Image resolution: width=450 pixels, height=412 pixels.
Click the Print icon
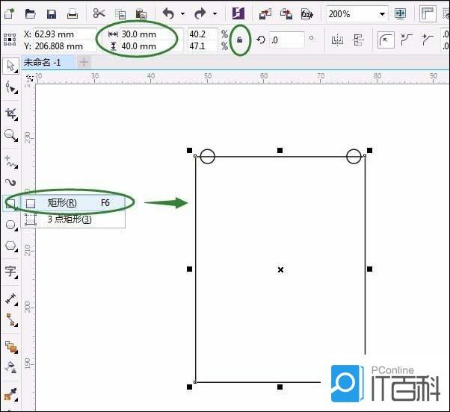point(73,13)
